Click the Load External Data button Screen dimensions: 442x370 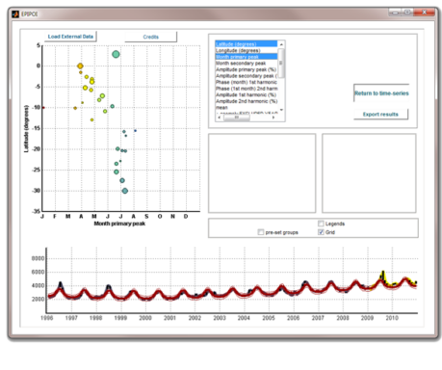click(x=70, y=37)
